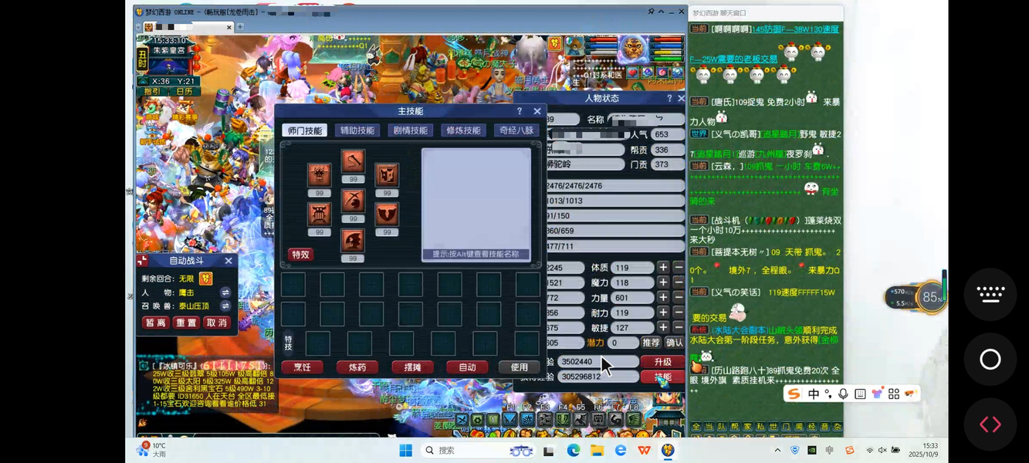Image resolution: width=1029 pixels, height=463 pixels.
Task: Click the 升级 button
Action: [x=662, y=362]
